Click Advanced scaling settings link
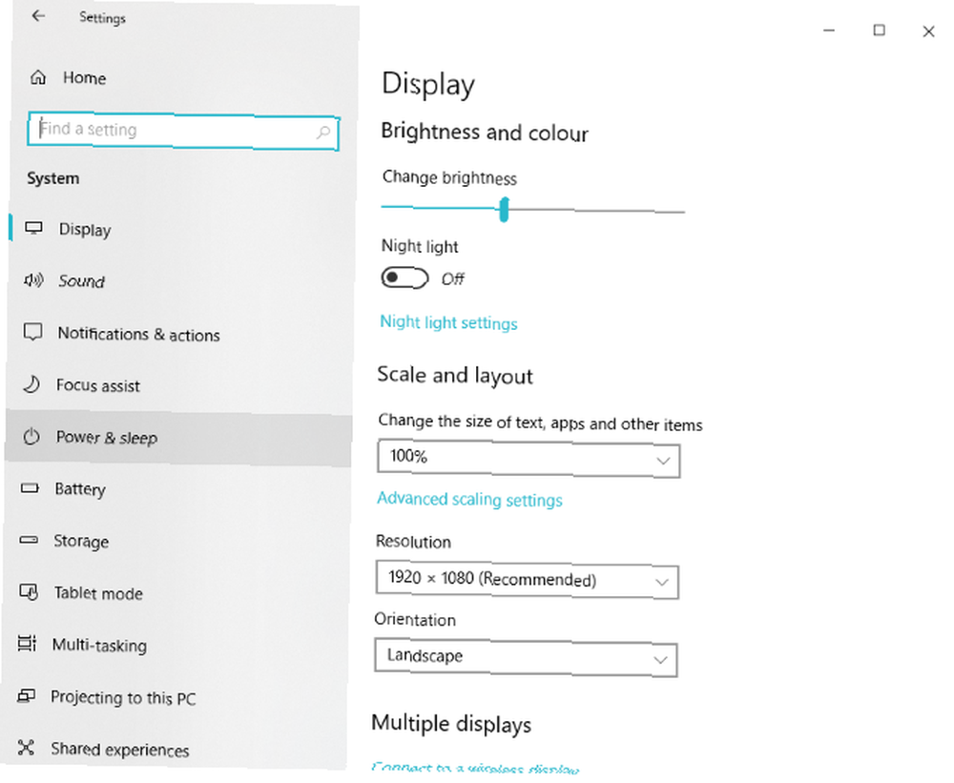Viewport: 954px width, 783px height. click(x=469, y=499)
